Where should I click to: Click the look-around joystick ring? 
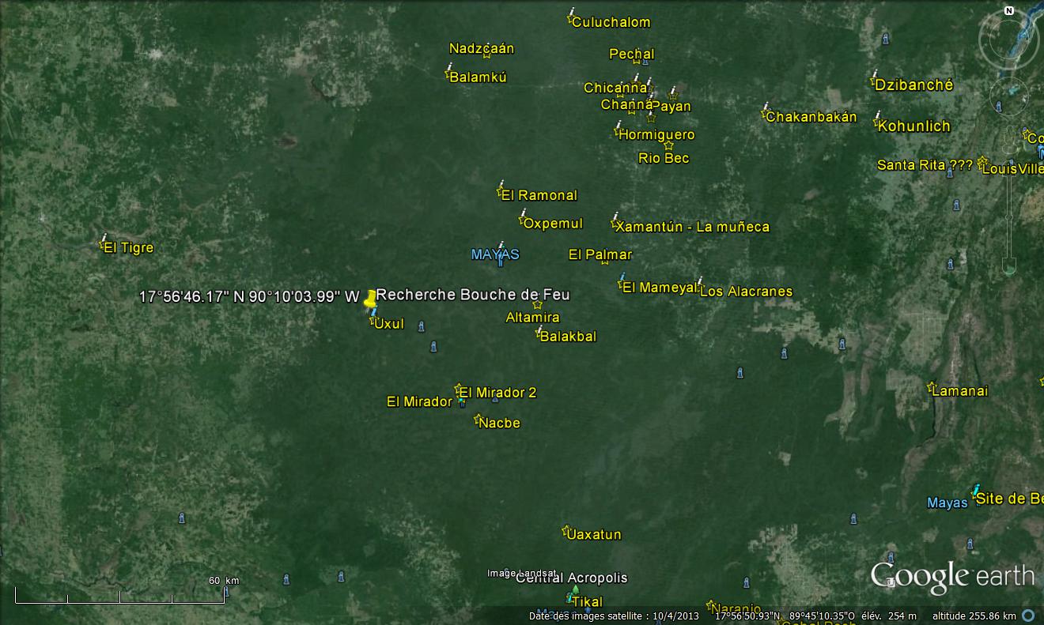click(x=1009, y=41)
